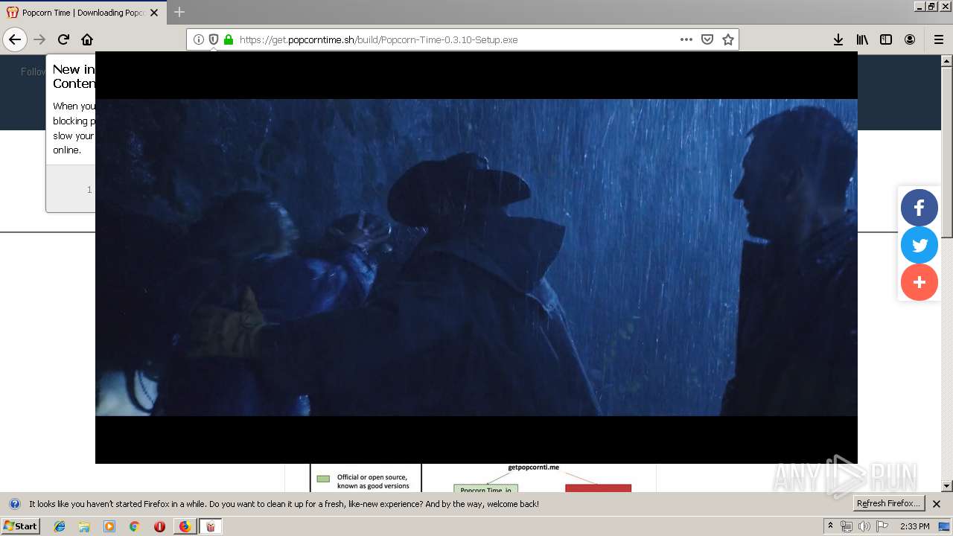Click the Popcorn Time .io diagram box
Screen dimensions: 953x536
485,488
